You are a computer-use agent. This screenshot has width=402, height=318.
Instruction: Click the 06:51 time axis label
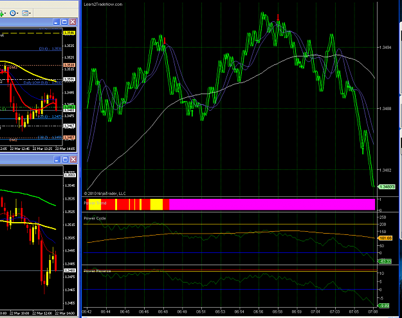[x=201, y=312]
